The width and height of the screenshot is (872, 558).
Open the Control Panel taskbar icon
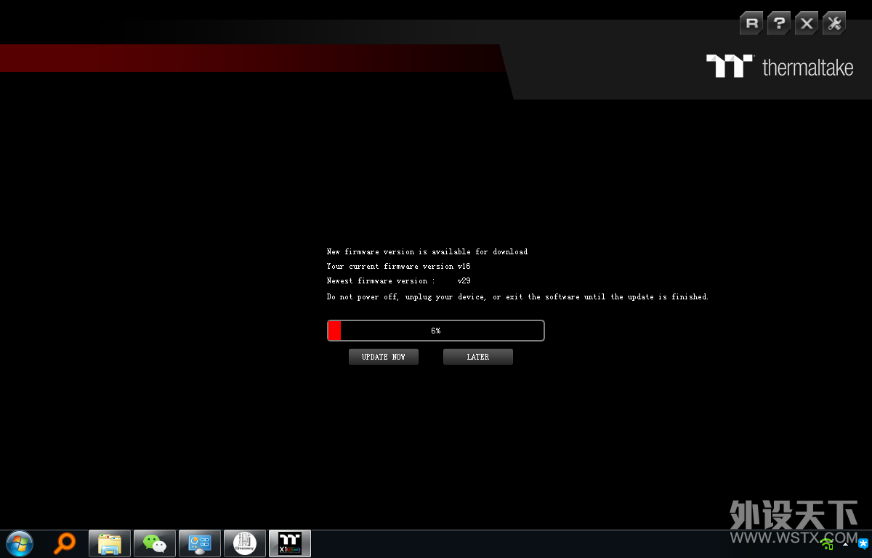click(x=200, y=543)
